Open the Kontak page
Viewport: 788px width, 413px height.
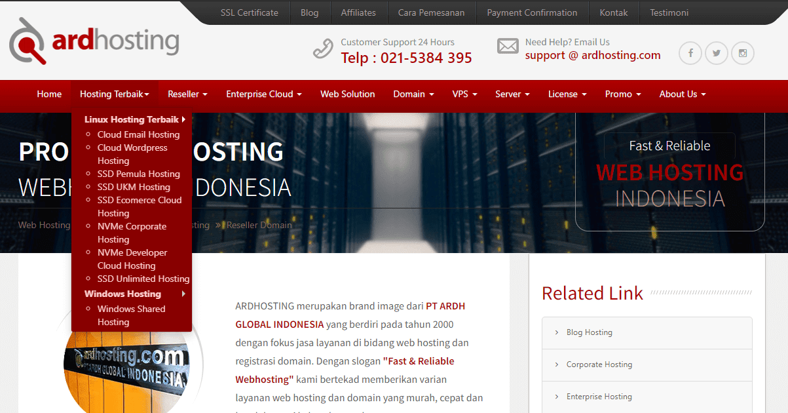[614, 12]
